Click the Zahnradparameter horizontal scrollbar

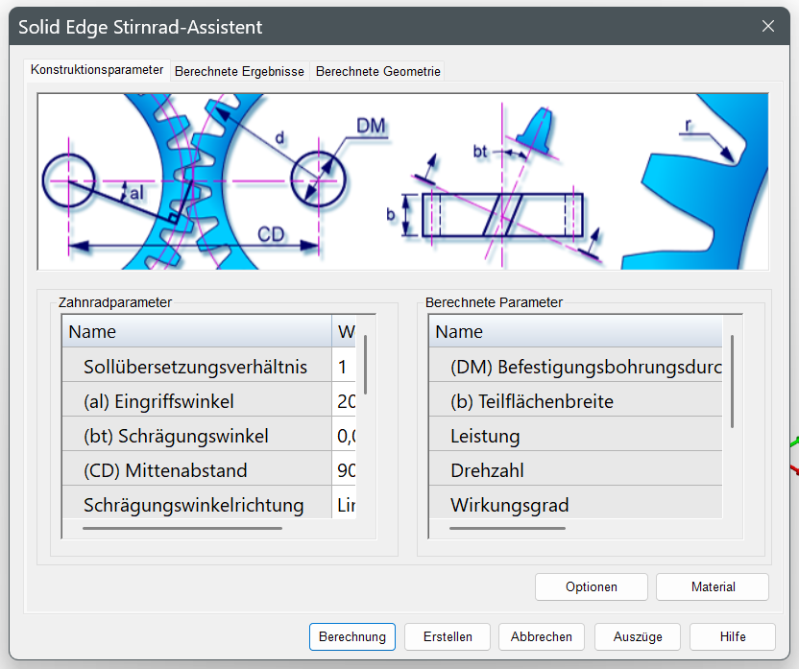coord(182,529)
